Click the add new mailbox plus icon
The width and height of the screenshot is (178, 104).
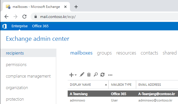click(x=71, y=75)
